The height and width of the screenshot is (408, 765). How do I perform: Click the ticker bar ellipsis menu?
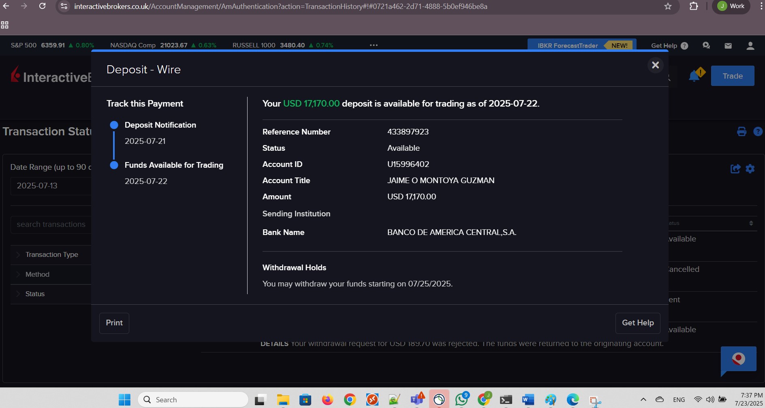point(374,45)
